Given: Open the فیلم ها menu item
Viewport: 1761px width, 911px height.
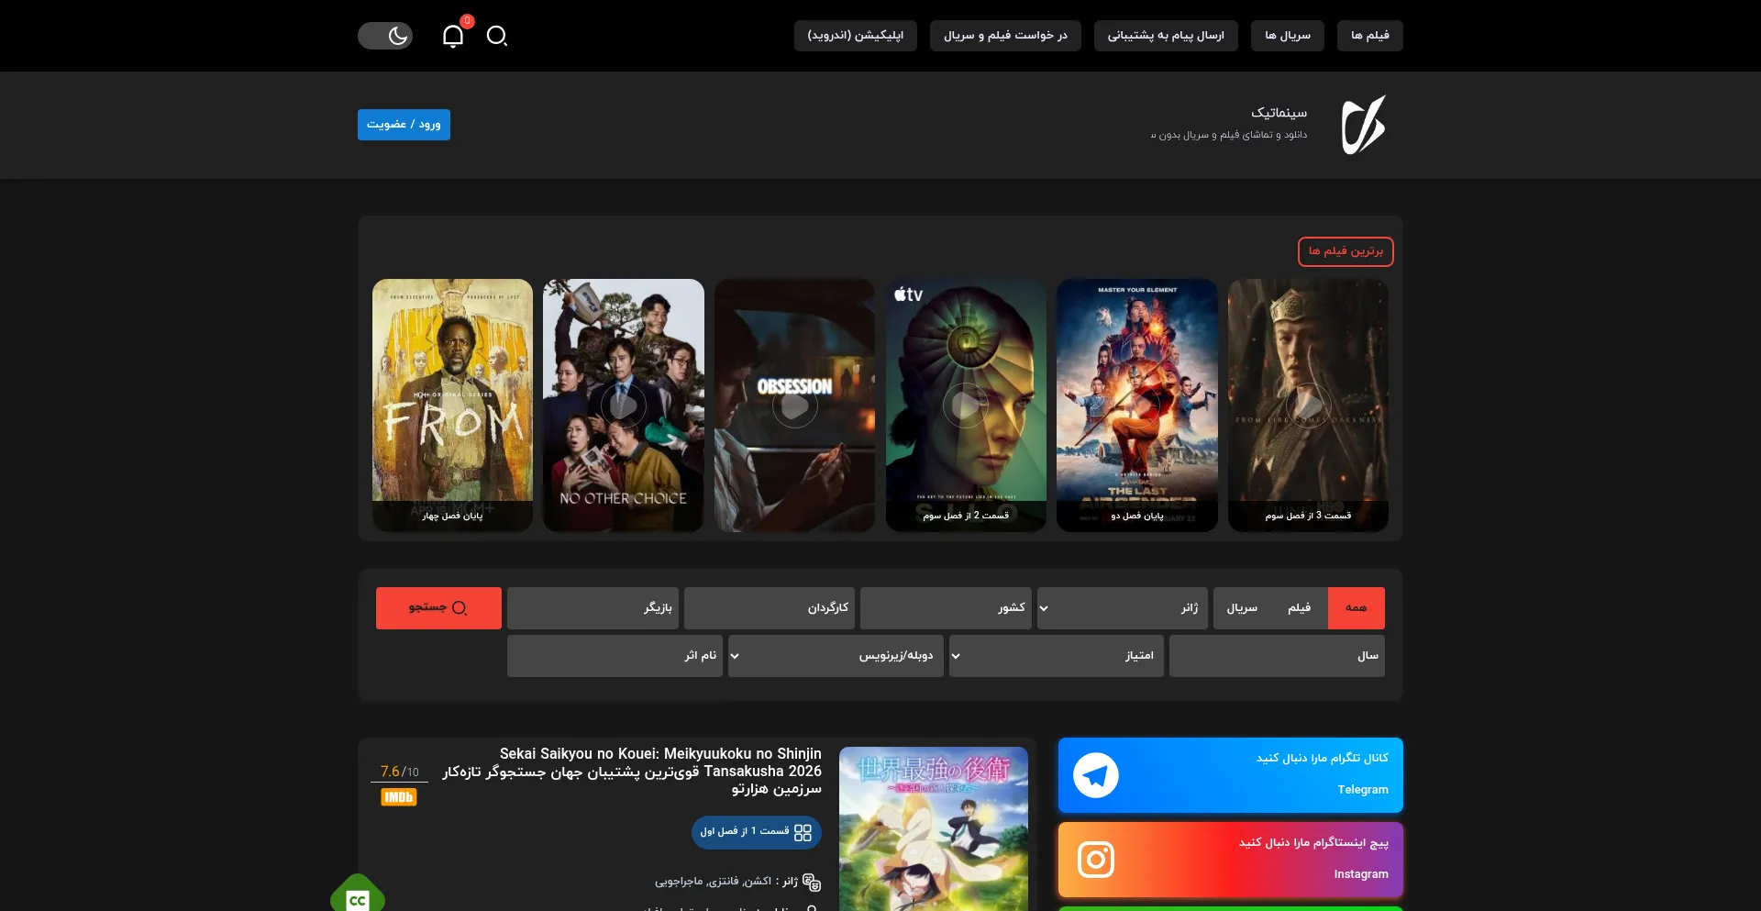Looking at the screenshot, I should [x=1370, y=36].
